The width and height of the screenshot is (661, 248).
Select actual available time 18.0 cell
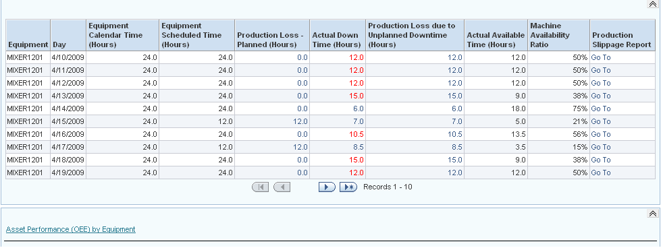(x=496, y=108)
